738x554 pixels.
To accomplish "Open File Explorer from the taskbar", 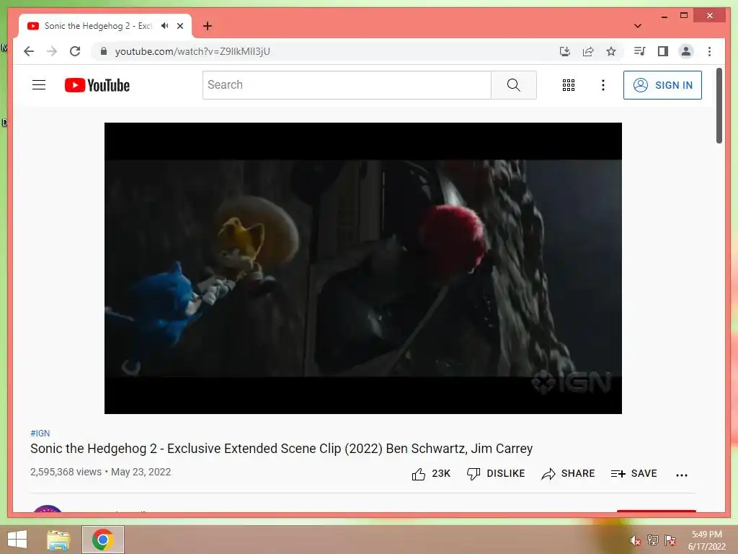I will point(58,540).
